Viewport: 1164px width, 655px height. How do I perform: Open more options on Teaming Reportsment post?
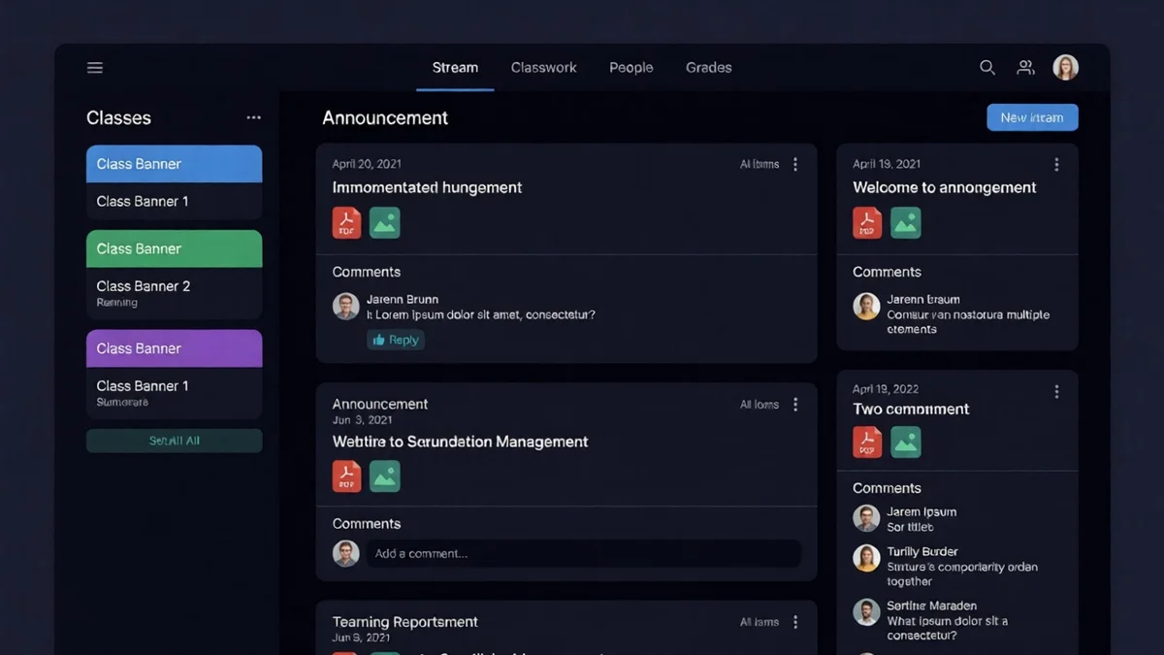(795, 622)
